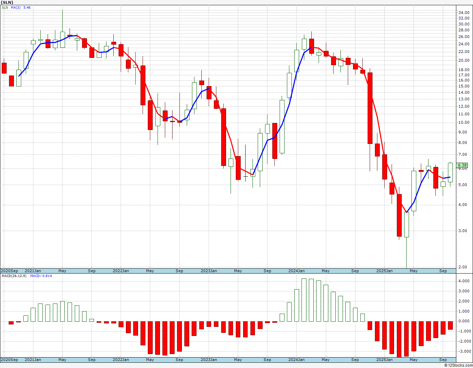
Task: Select the MA(3) indicator legend label
Action: click(x=16, y=8)
